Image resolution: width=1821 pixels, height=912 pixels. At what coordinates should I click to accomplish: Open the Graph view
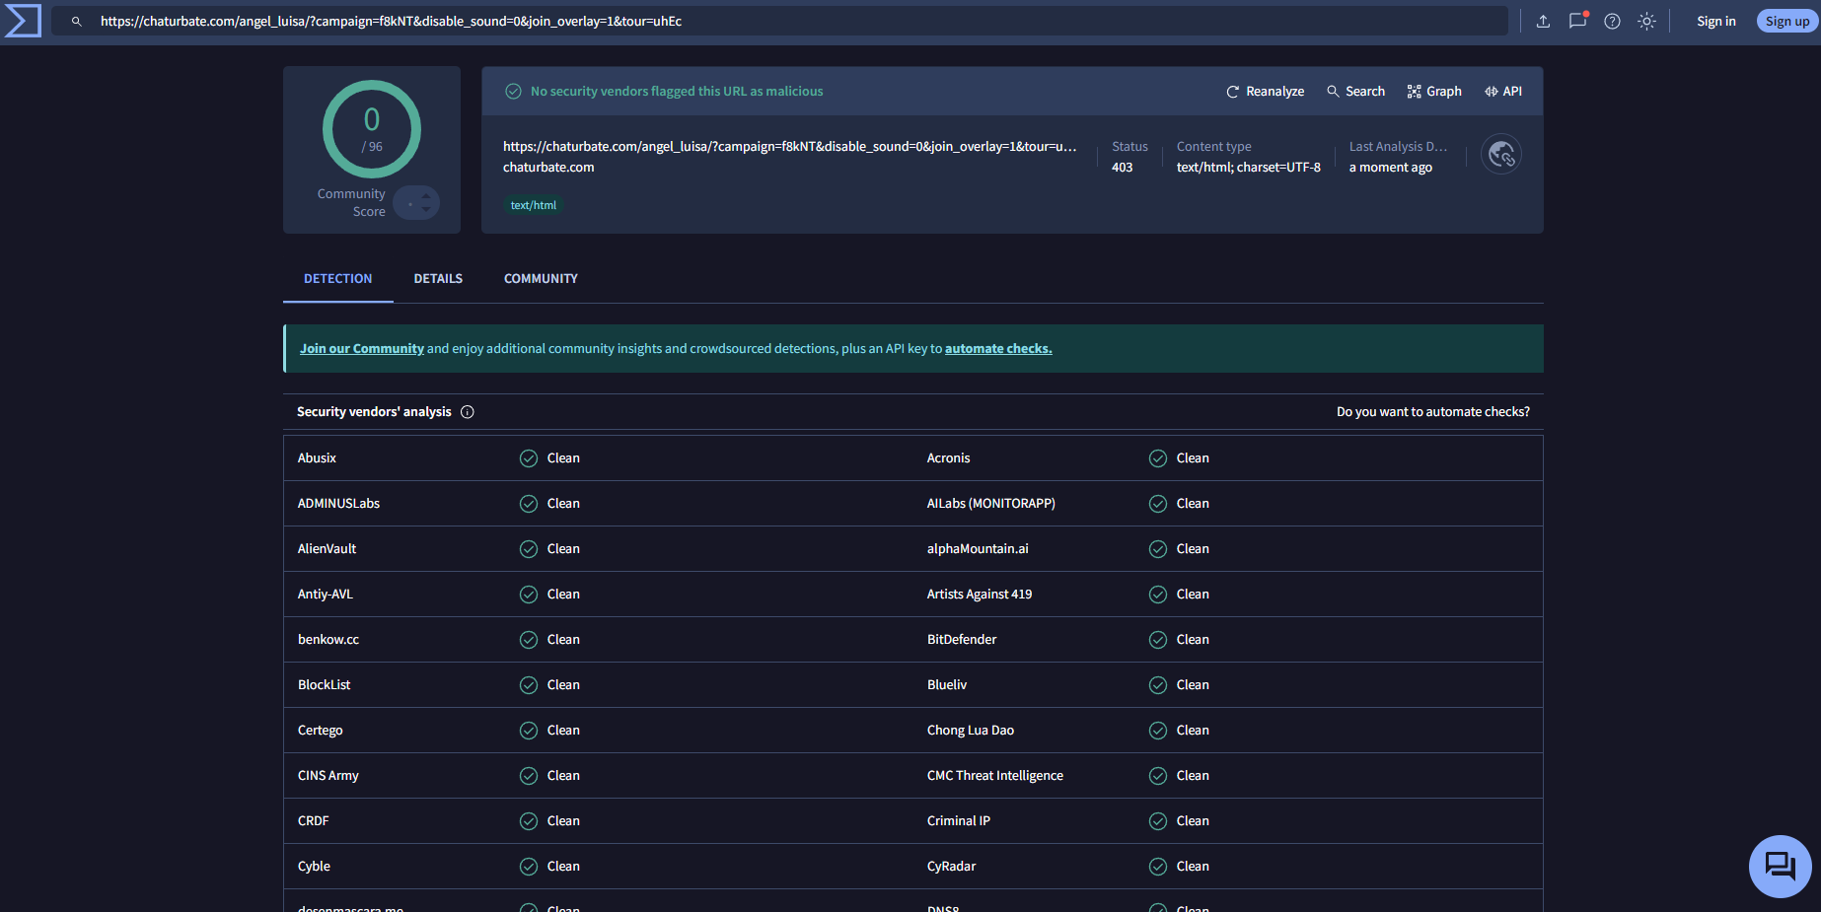[x=1434, y=91]
